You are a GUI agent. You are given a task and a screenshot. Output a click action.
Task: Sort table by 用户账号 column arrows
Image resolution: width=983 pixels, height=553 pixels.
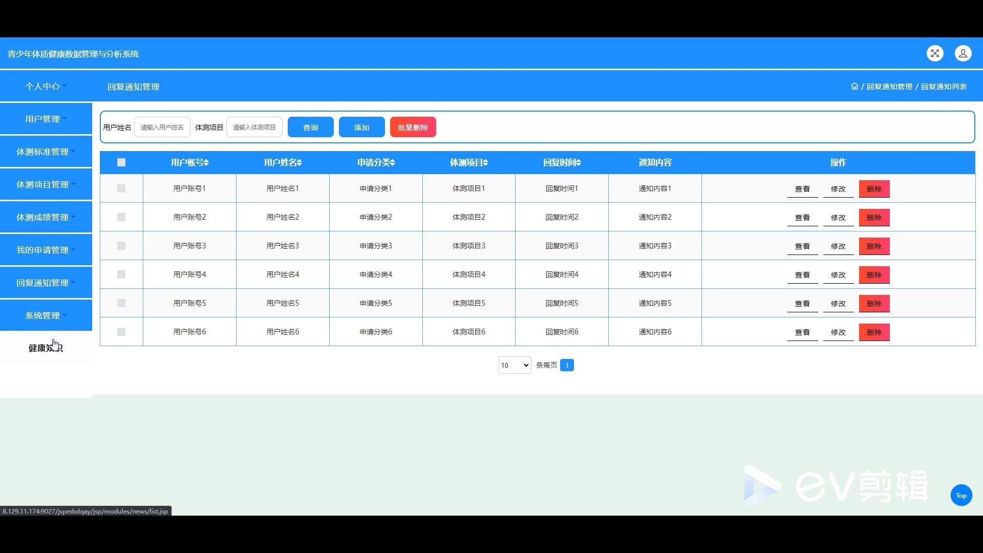pos(206,163)
